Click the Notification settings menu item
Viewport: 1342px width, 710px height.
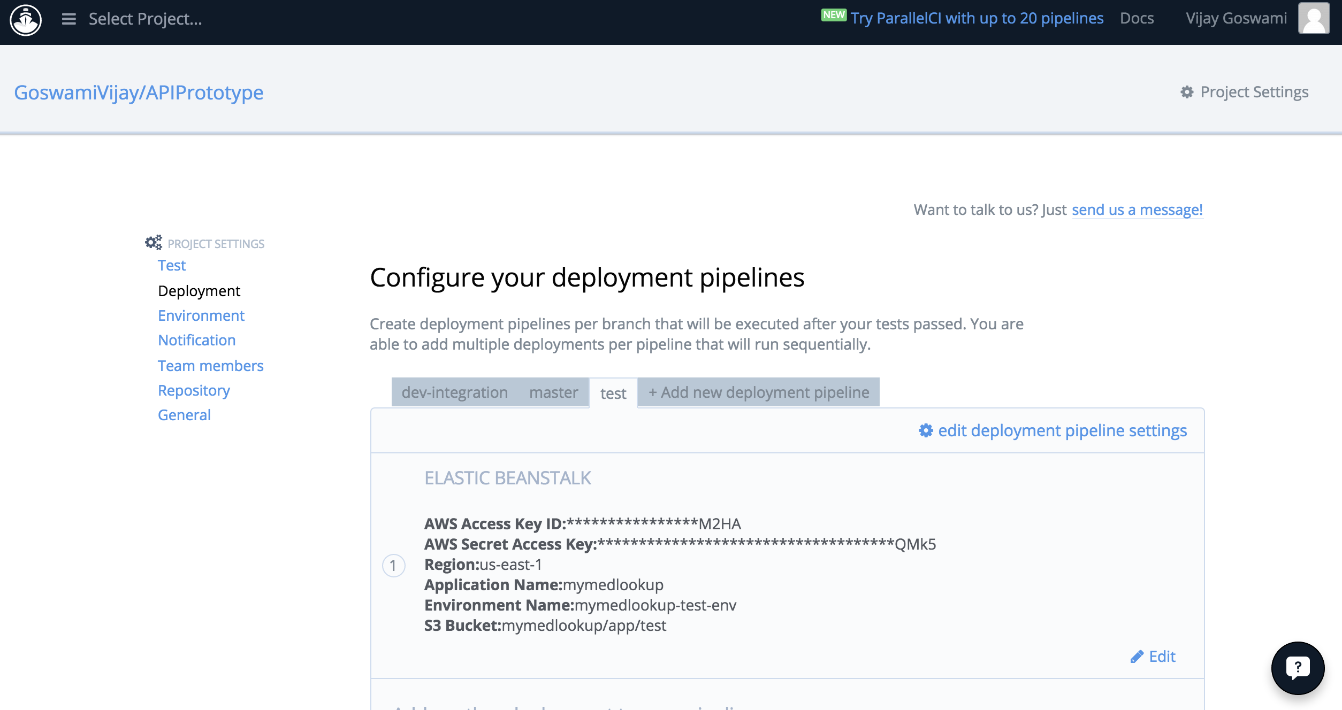point(196,339)
